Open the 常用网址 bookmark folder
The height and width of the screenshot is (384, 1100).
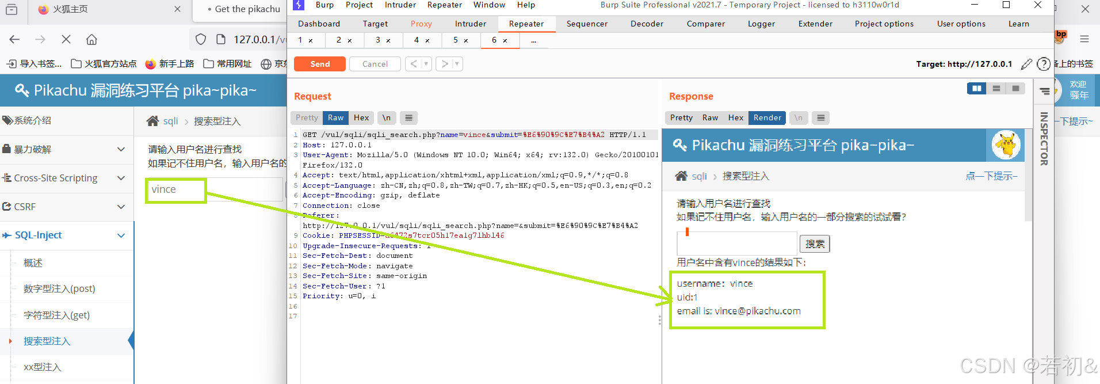(x=228, y=64)
